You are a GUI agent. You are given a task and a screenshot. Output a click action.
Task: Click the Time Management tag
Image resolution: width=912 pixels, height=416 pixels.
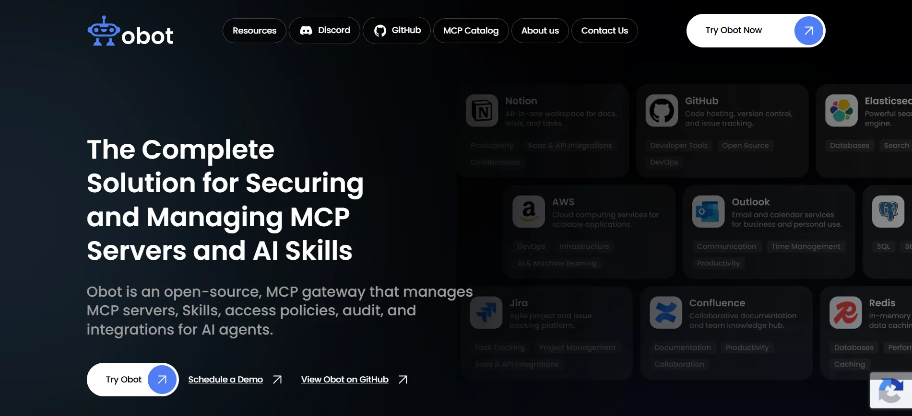click(806, 246)
